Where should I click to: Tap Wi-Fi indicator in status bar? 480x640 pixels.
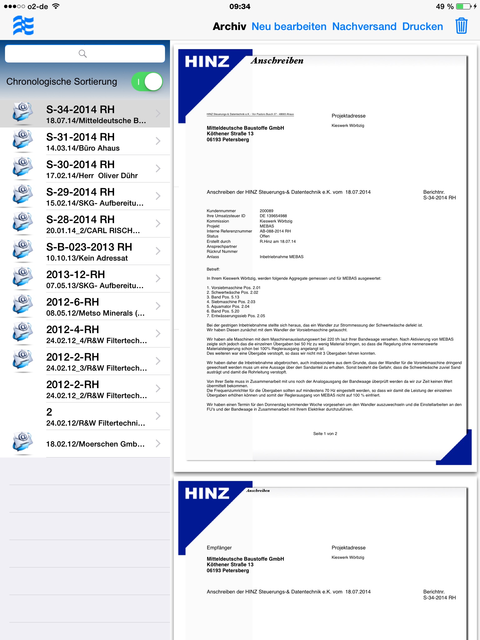56,6
